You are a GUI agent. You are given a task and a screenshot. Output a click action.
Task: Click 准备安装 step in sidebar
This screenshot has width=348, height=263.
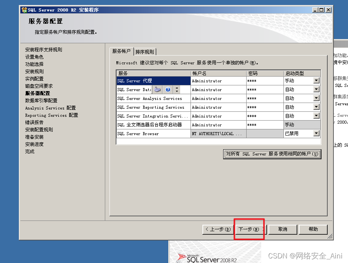34,137
